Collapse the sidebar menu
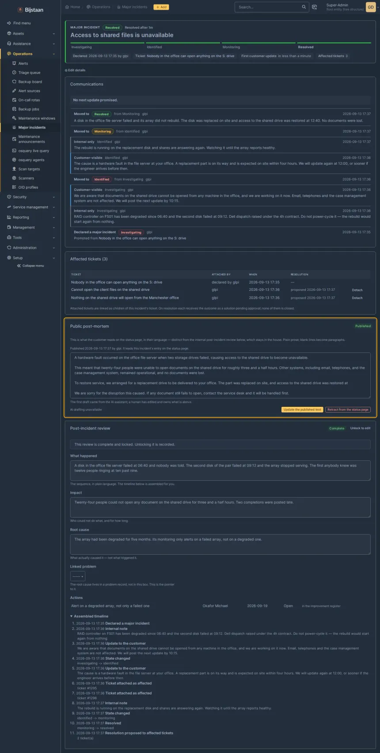This screenshot has height=753, width=380. tap(30, 266)
